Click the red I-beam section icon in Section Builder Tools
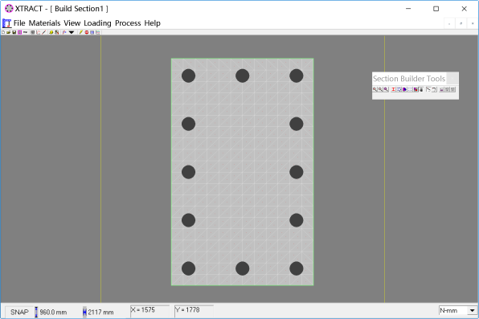479x319 pixels. pyautogui.click(x=394, y=89)
